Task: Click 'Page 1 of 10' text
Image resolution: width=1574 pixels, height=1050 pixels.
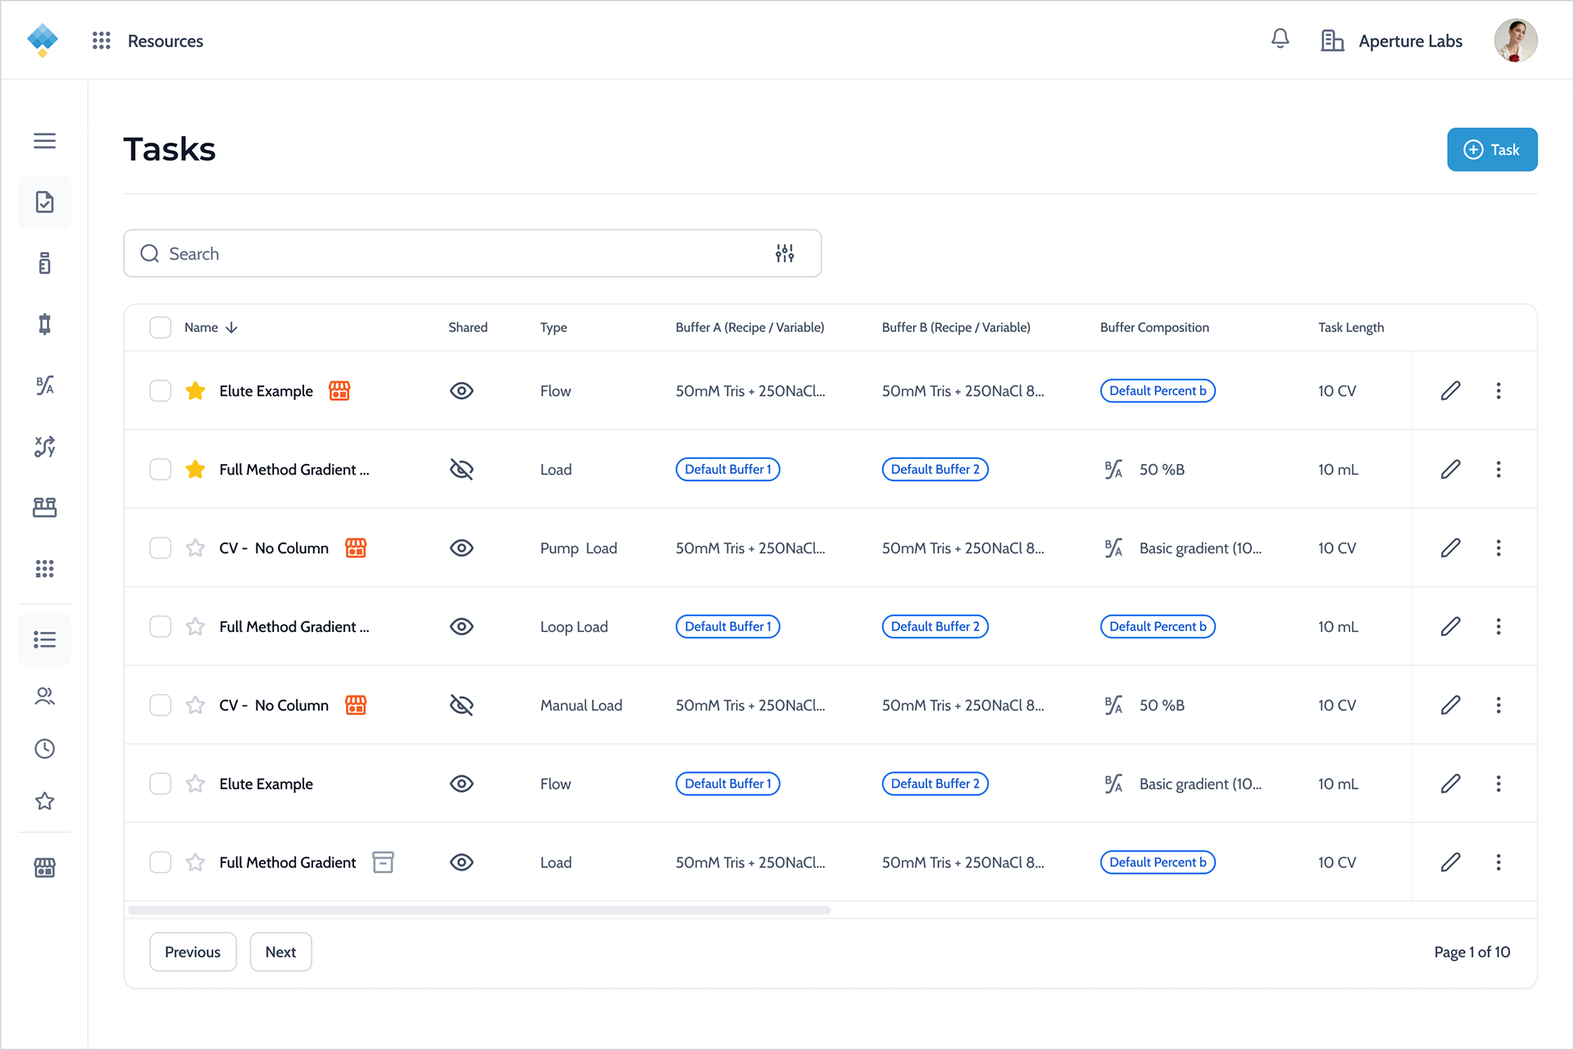Action: coord(1472,952)
